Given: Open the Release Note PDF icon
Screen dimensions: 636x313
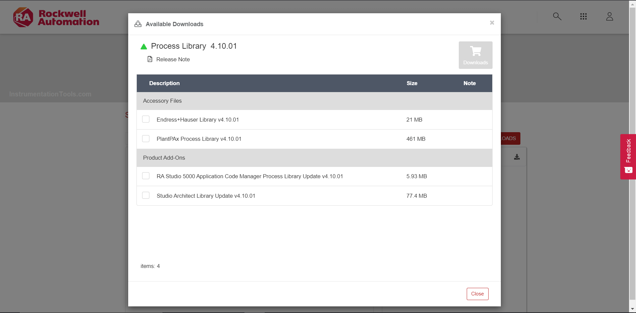Looking at the screenshot, I should [150, 59].
